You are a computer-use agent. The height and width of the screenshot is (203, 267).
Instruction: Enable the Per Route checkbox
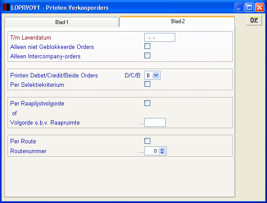[147, 141]
